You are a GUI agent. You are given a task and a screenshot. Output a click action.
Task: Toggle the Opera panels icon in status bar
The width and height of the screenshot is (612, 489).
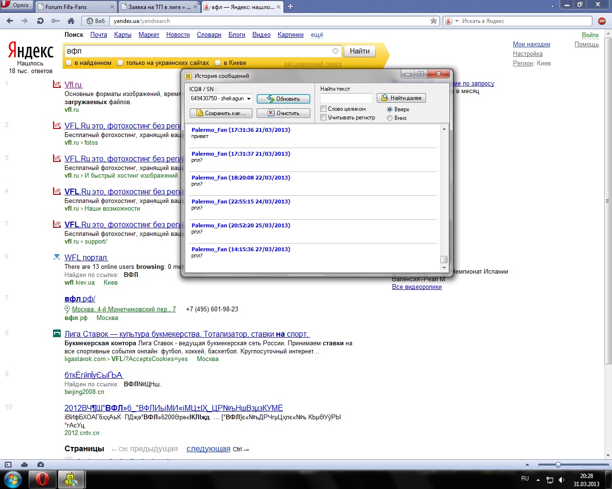click(8, 465)
